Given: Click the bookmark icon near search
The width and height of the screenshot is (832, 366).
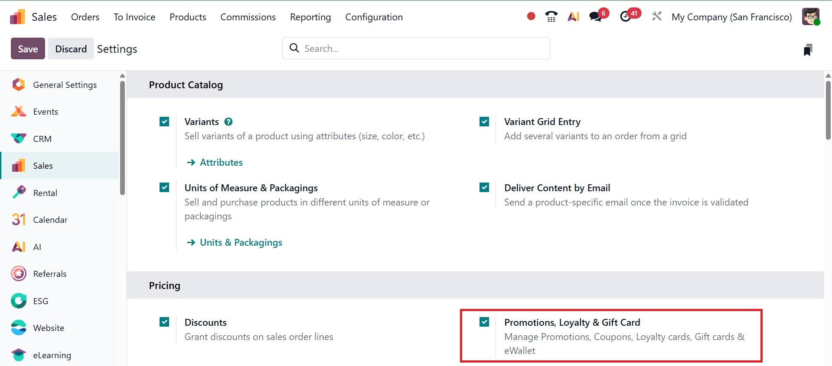Looking at the screenshot, I should click(x=808, y=49).
